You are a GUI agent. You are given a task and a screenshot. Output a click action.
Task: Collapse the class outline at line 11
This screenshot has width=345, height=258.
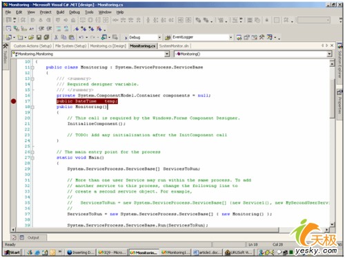(32, 67)
